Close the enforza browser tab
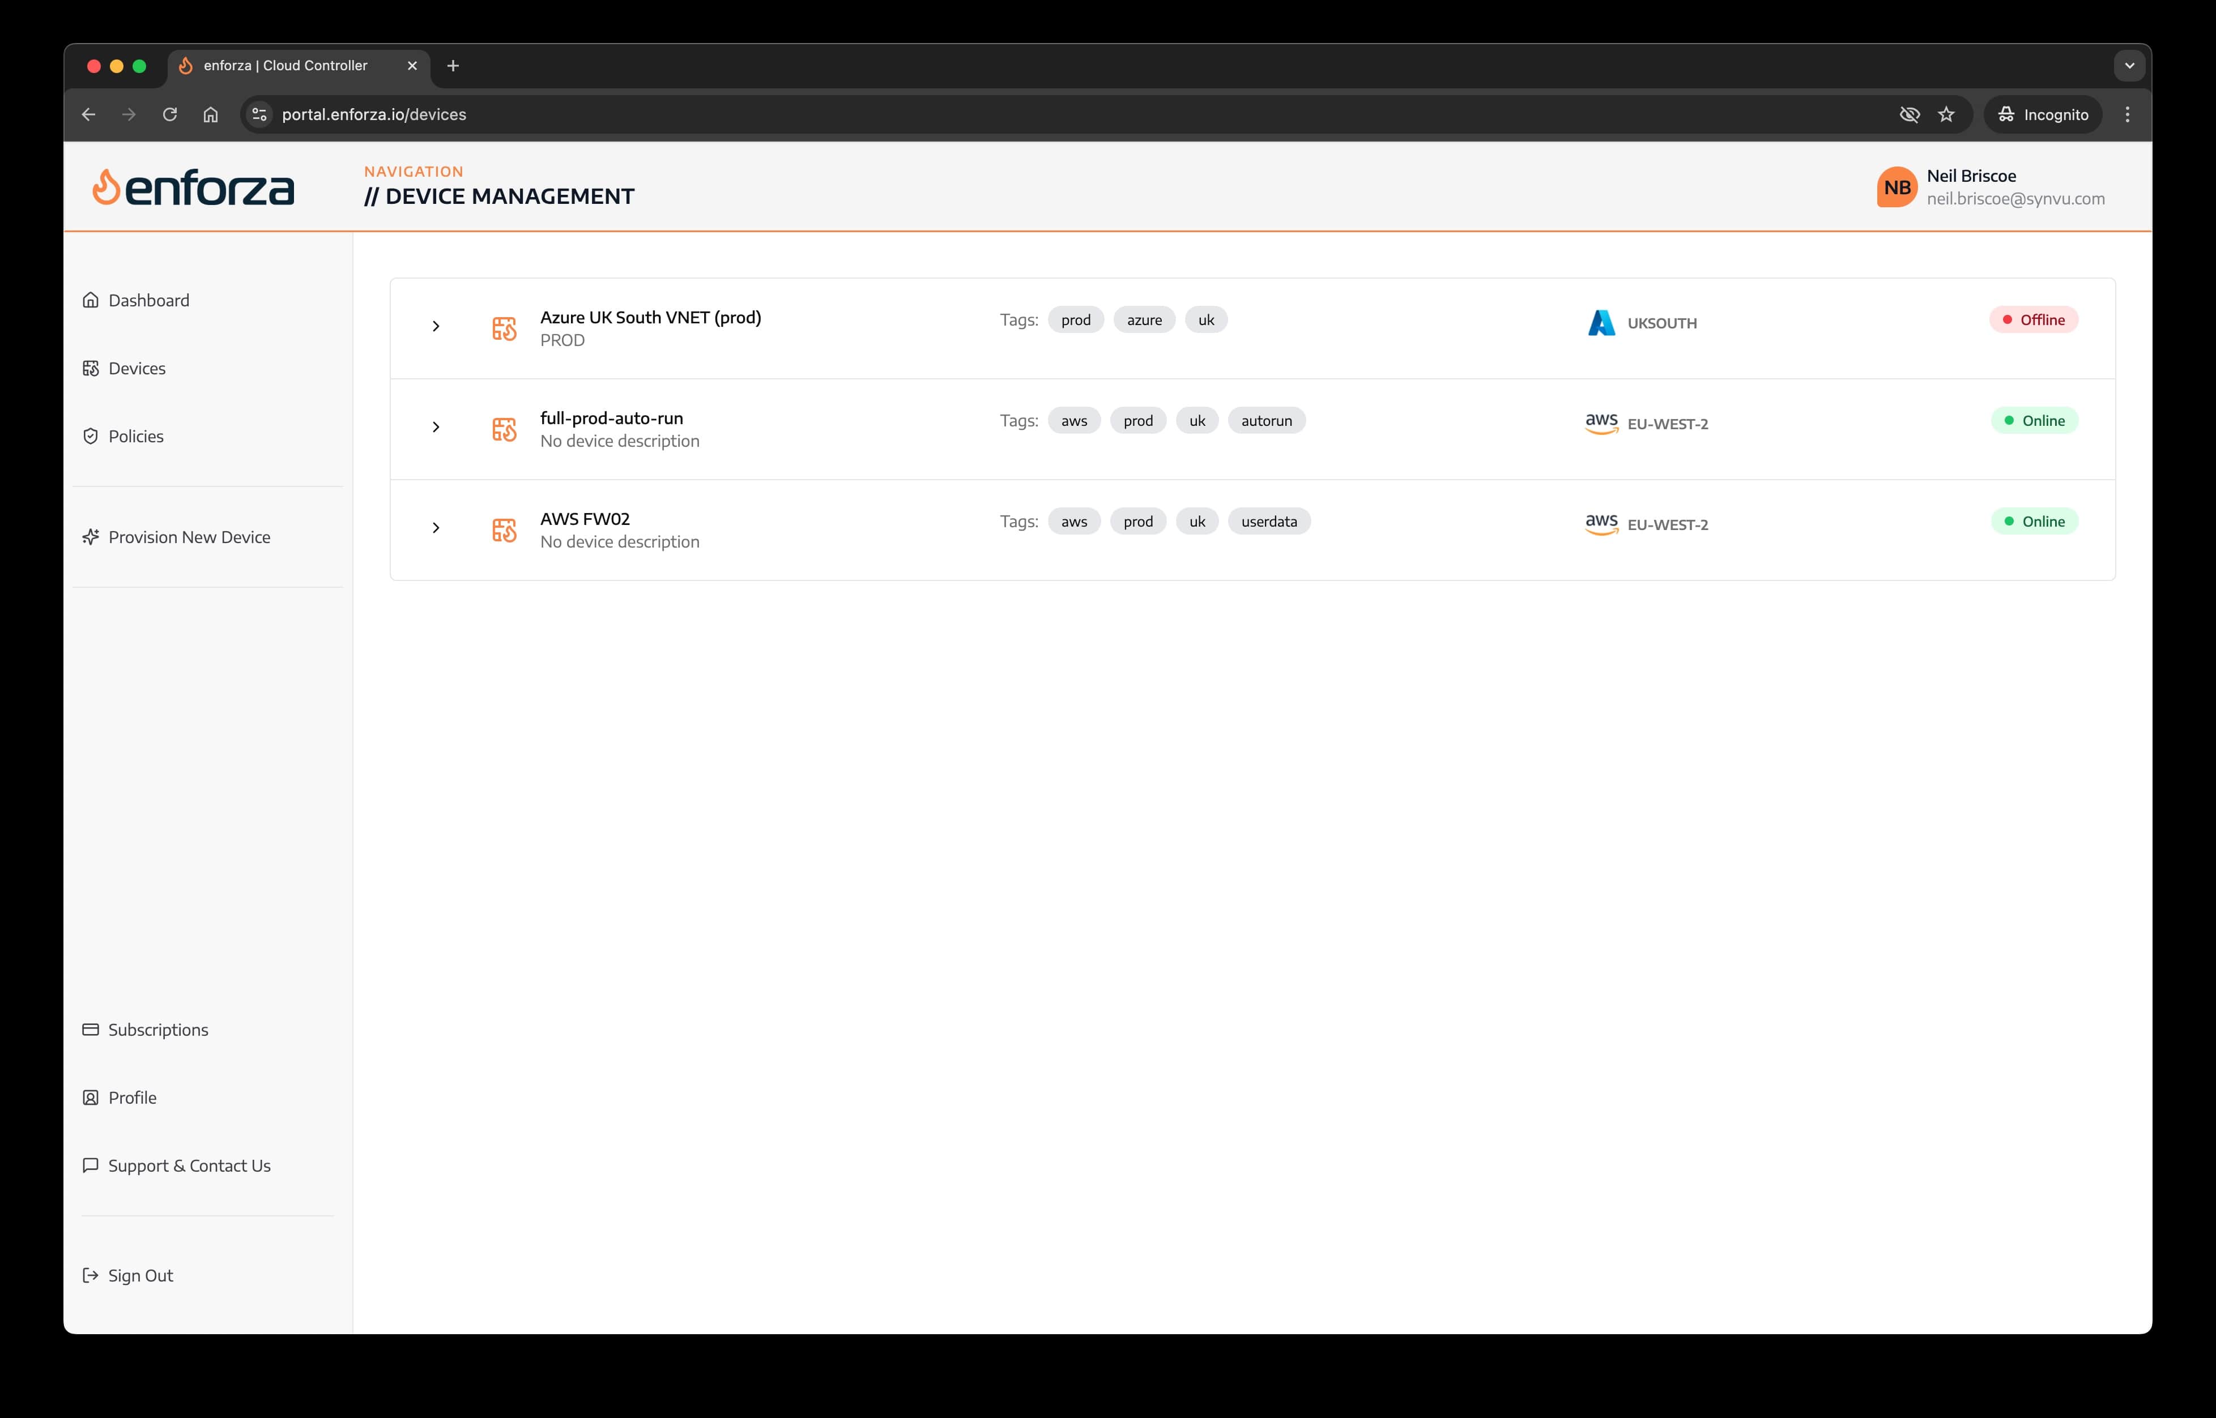This screenshot has height=1418, width=2216. [x=412, y=65]
